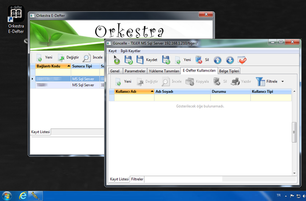Go to next record with blue down arrow
The height and width of the screenshot is (201, 306).
point(230,60)
